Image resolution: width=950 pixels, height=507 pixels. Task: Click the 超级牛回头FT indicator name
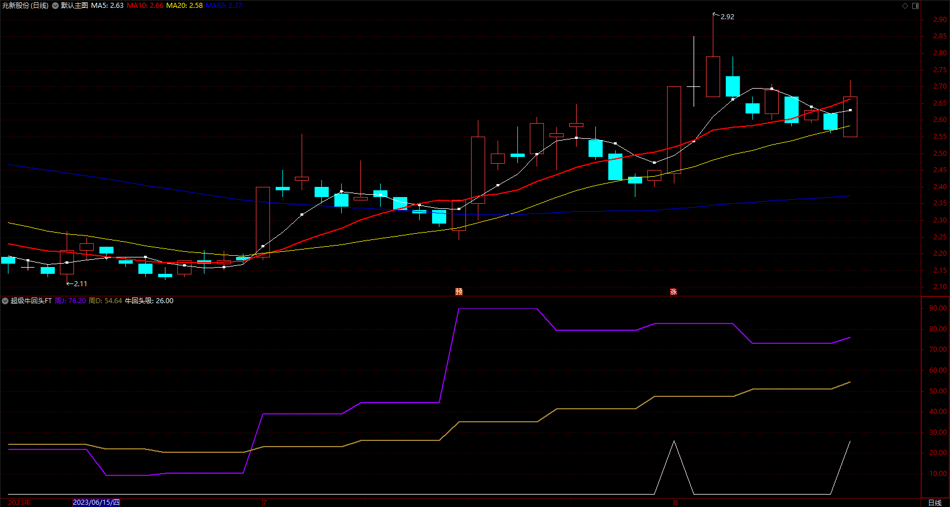coord(31,301)
